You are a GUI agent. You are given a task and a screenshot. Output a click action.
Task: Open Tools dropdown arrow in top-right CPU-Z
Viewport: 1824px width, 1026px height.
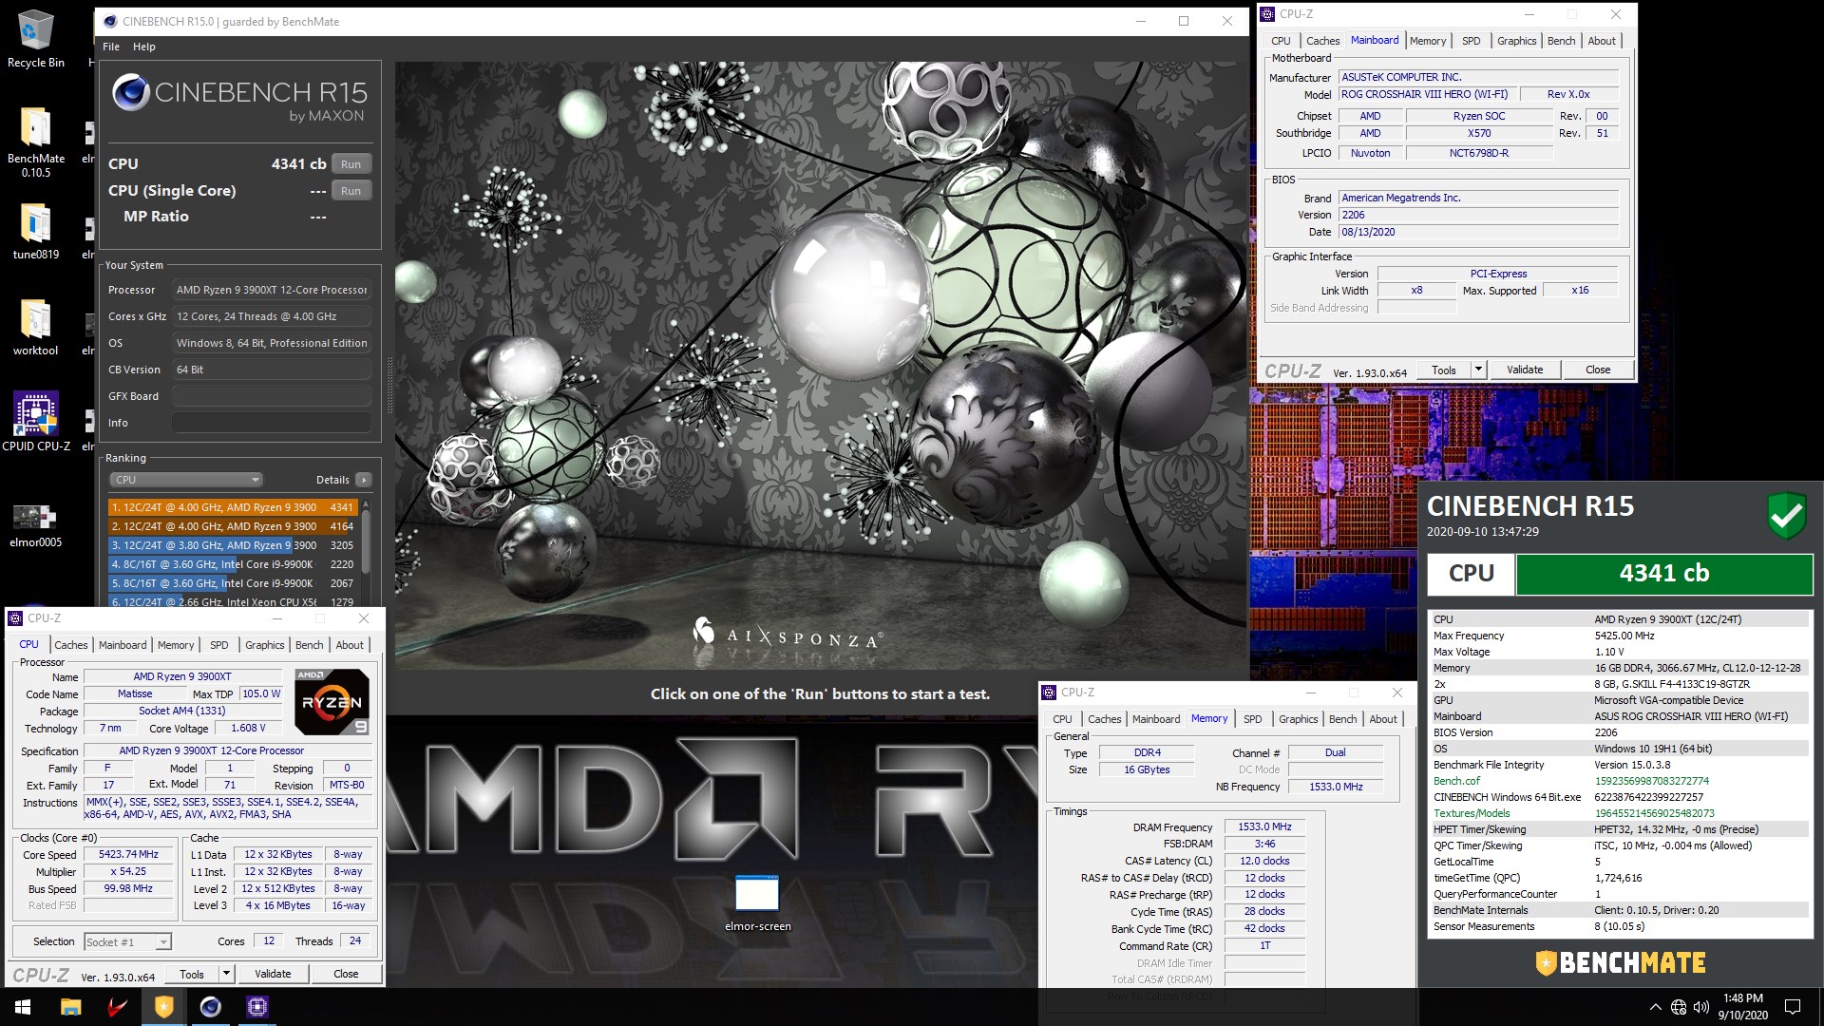(1478, 370)
